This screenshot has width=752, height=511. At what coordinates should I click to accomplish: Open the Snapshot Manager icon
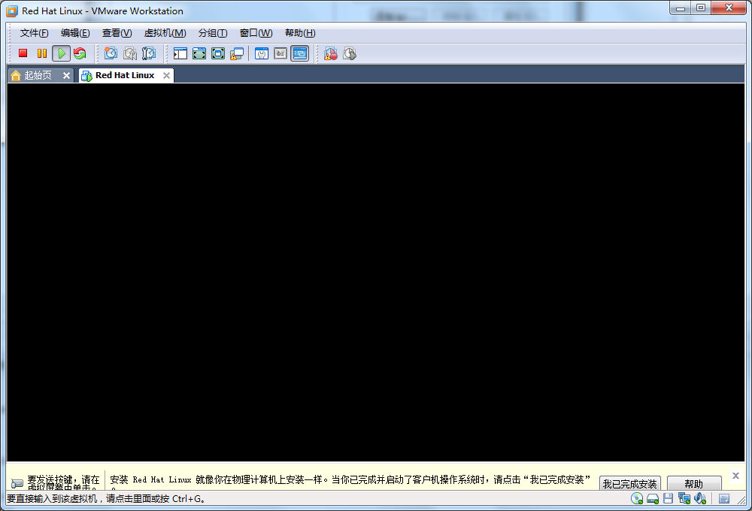coord(149,53)
